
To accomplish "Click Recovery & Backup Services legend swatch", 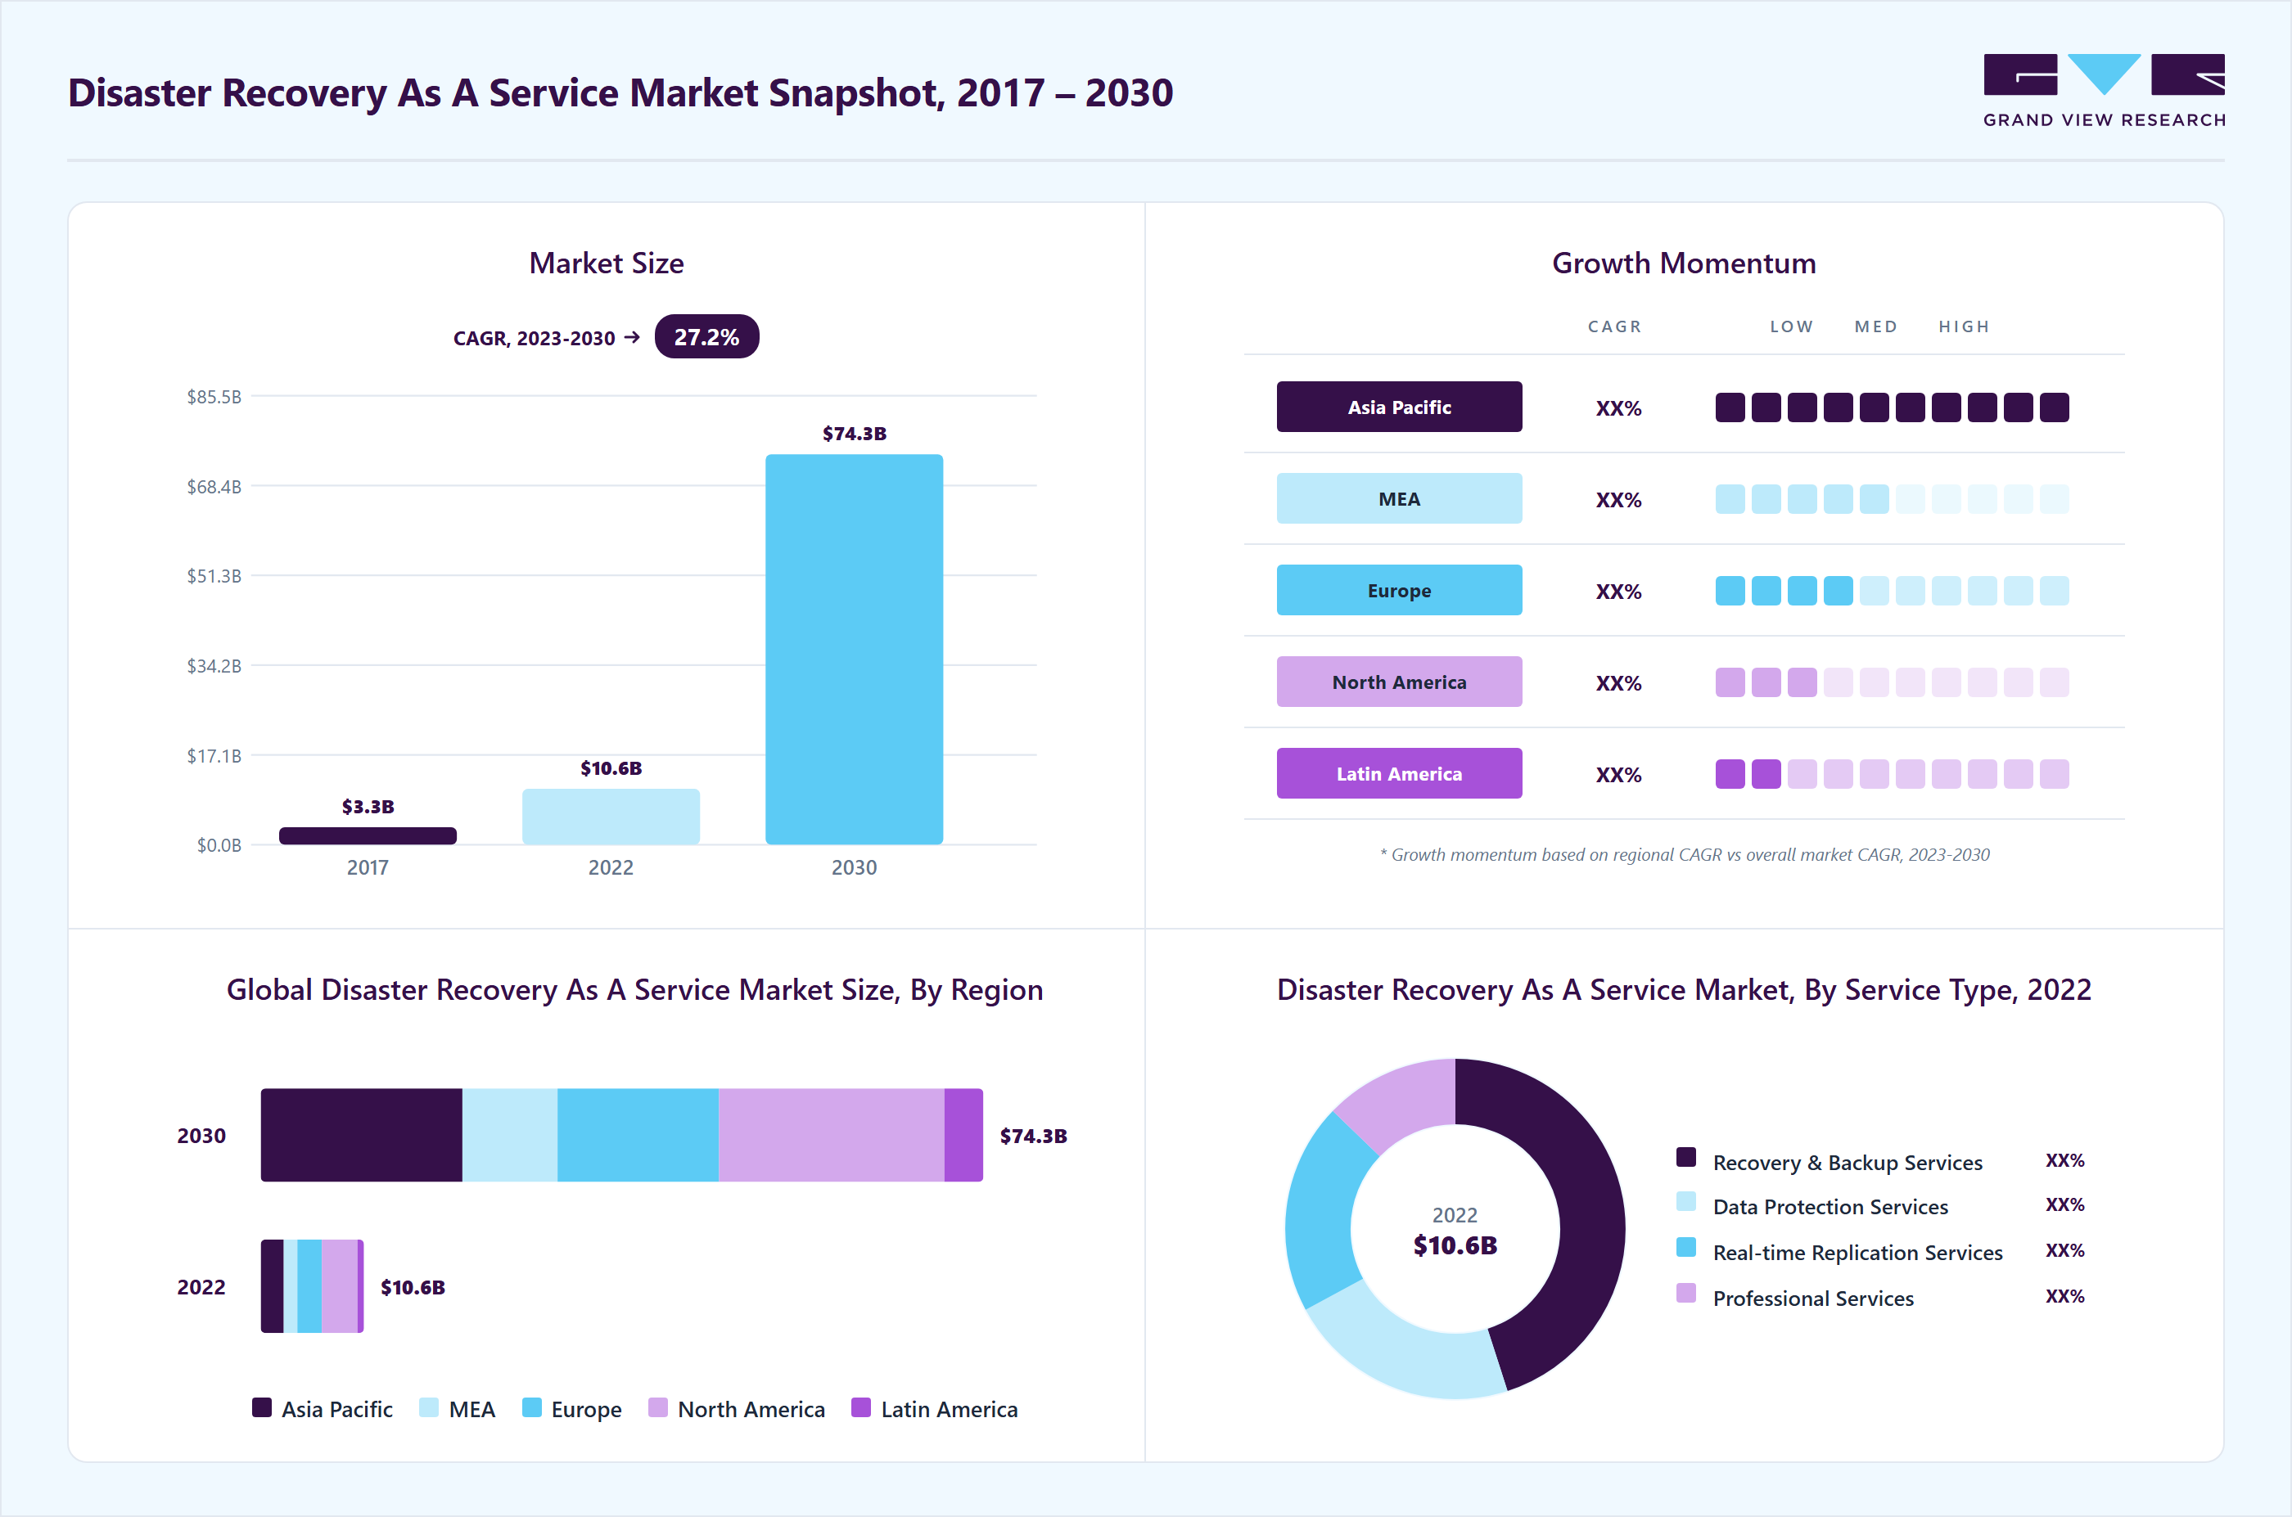I will pos(1686,1157).
